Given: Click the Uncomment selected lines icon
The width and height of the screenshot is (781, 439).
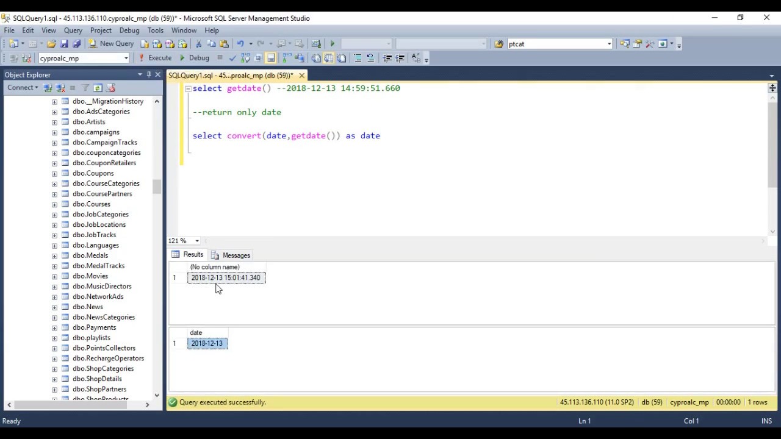Looking at the screenshot, I should pyautogui.click(x=370, y=59).
